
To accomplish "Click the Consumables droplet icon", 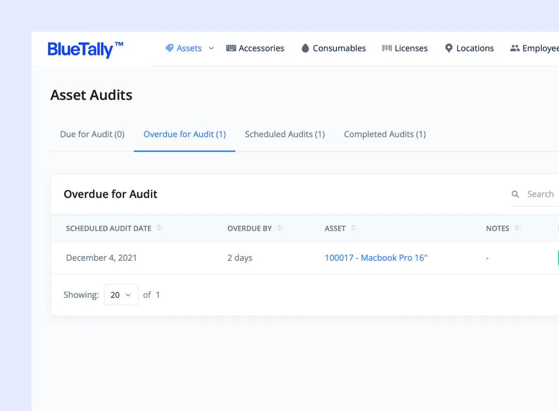I will [x=305, y=48].
